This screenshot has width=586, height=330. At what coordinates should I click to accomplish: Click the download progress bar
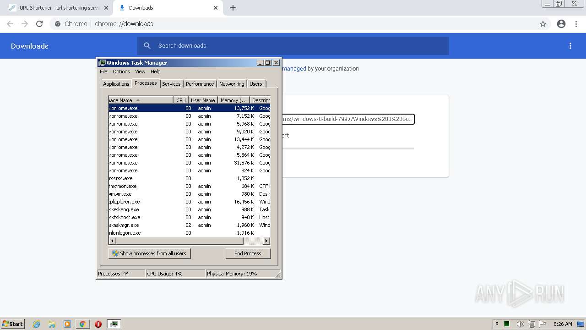point(348,148)
